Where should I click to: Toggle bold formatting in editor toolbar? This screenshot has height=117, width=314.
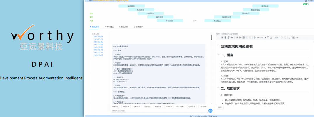point(225,37)
